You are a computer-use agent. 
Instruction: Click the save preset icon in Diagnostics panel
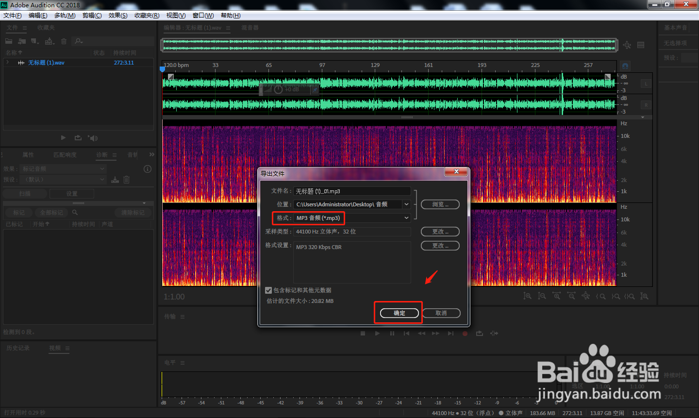click(x=115, y=180)
